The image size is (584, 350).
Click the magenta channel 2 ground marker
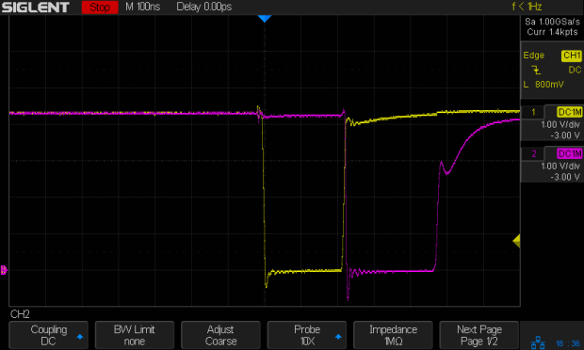pyautogui.click(x=4, y=270)
